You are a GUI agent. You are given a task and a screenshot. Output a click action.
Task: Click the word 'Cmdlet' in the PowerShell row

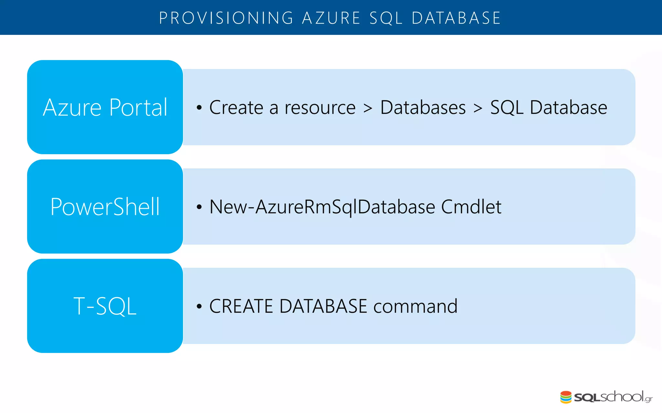(x=471, y=207)
